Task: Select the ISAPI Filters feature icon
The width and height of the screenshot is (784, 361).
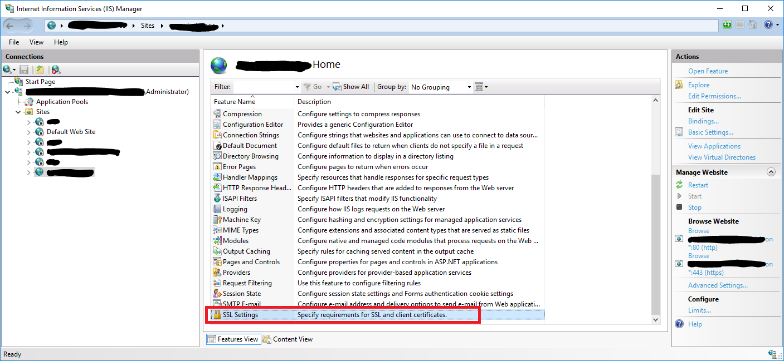Action: pos(218,199)
